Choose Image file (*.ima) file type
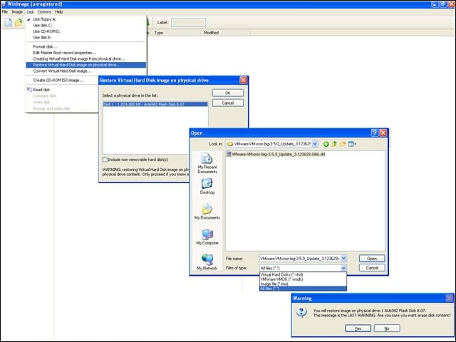Screen dimensions: 456x342 [303, 284]
